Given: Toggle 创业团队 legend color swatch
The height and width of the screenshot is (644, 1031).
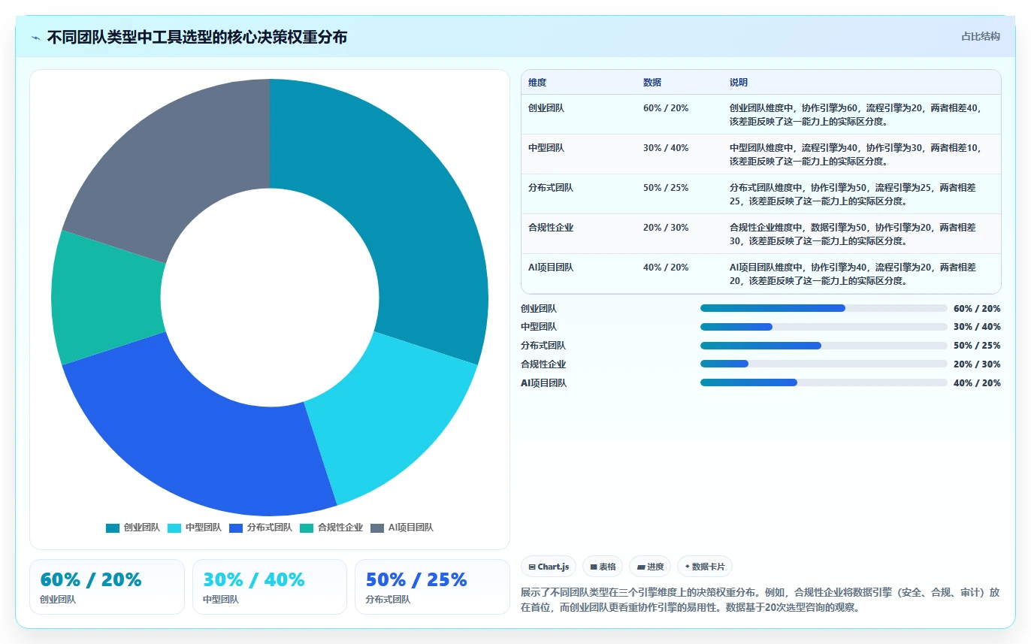Looking at the screenshot, I should (x=113, y=528).
